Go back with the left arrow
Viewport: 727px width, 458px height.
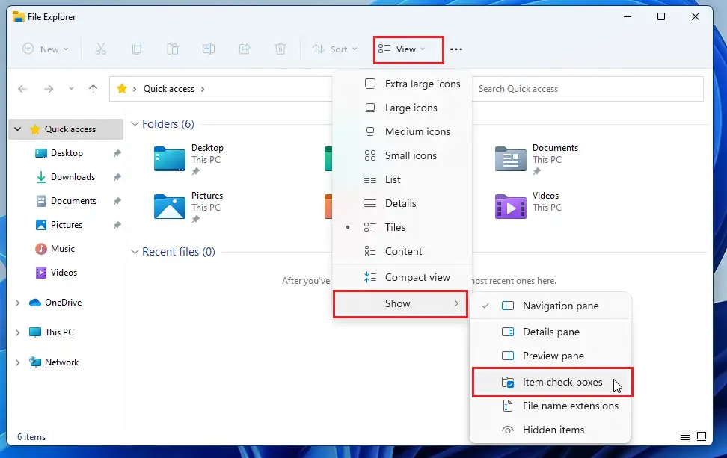(22, 89)
